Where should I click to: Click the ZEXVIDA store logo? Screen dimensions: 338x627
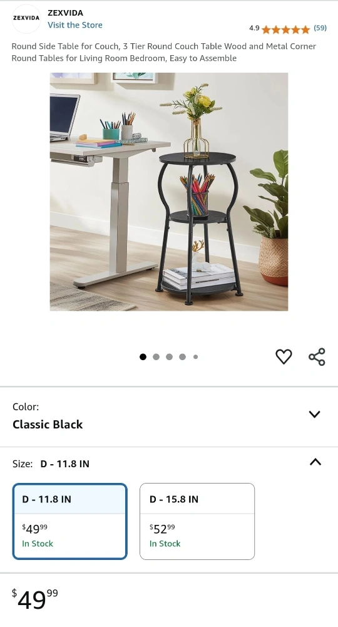click(26, 18)
